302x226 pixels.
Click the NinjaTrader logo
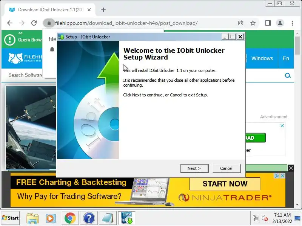(225, 197)
